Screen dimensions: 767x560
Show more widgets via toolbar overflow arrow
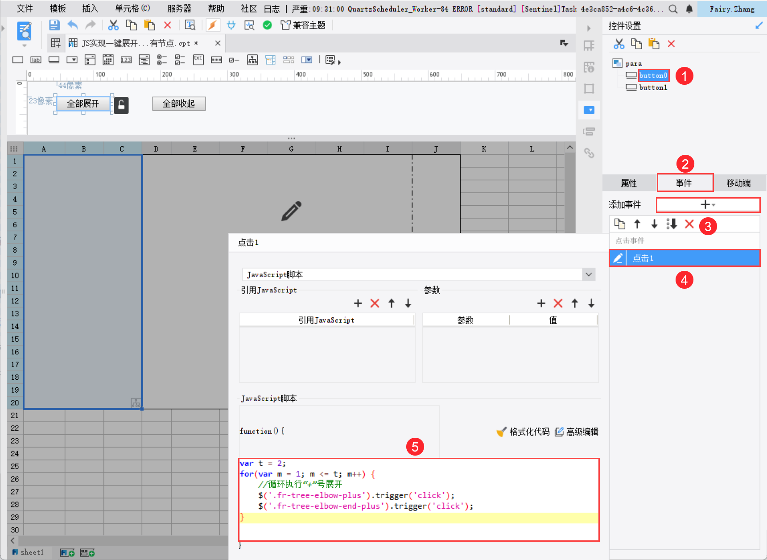339,62
